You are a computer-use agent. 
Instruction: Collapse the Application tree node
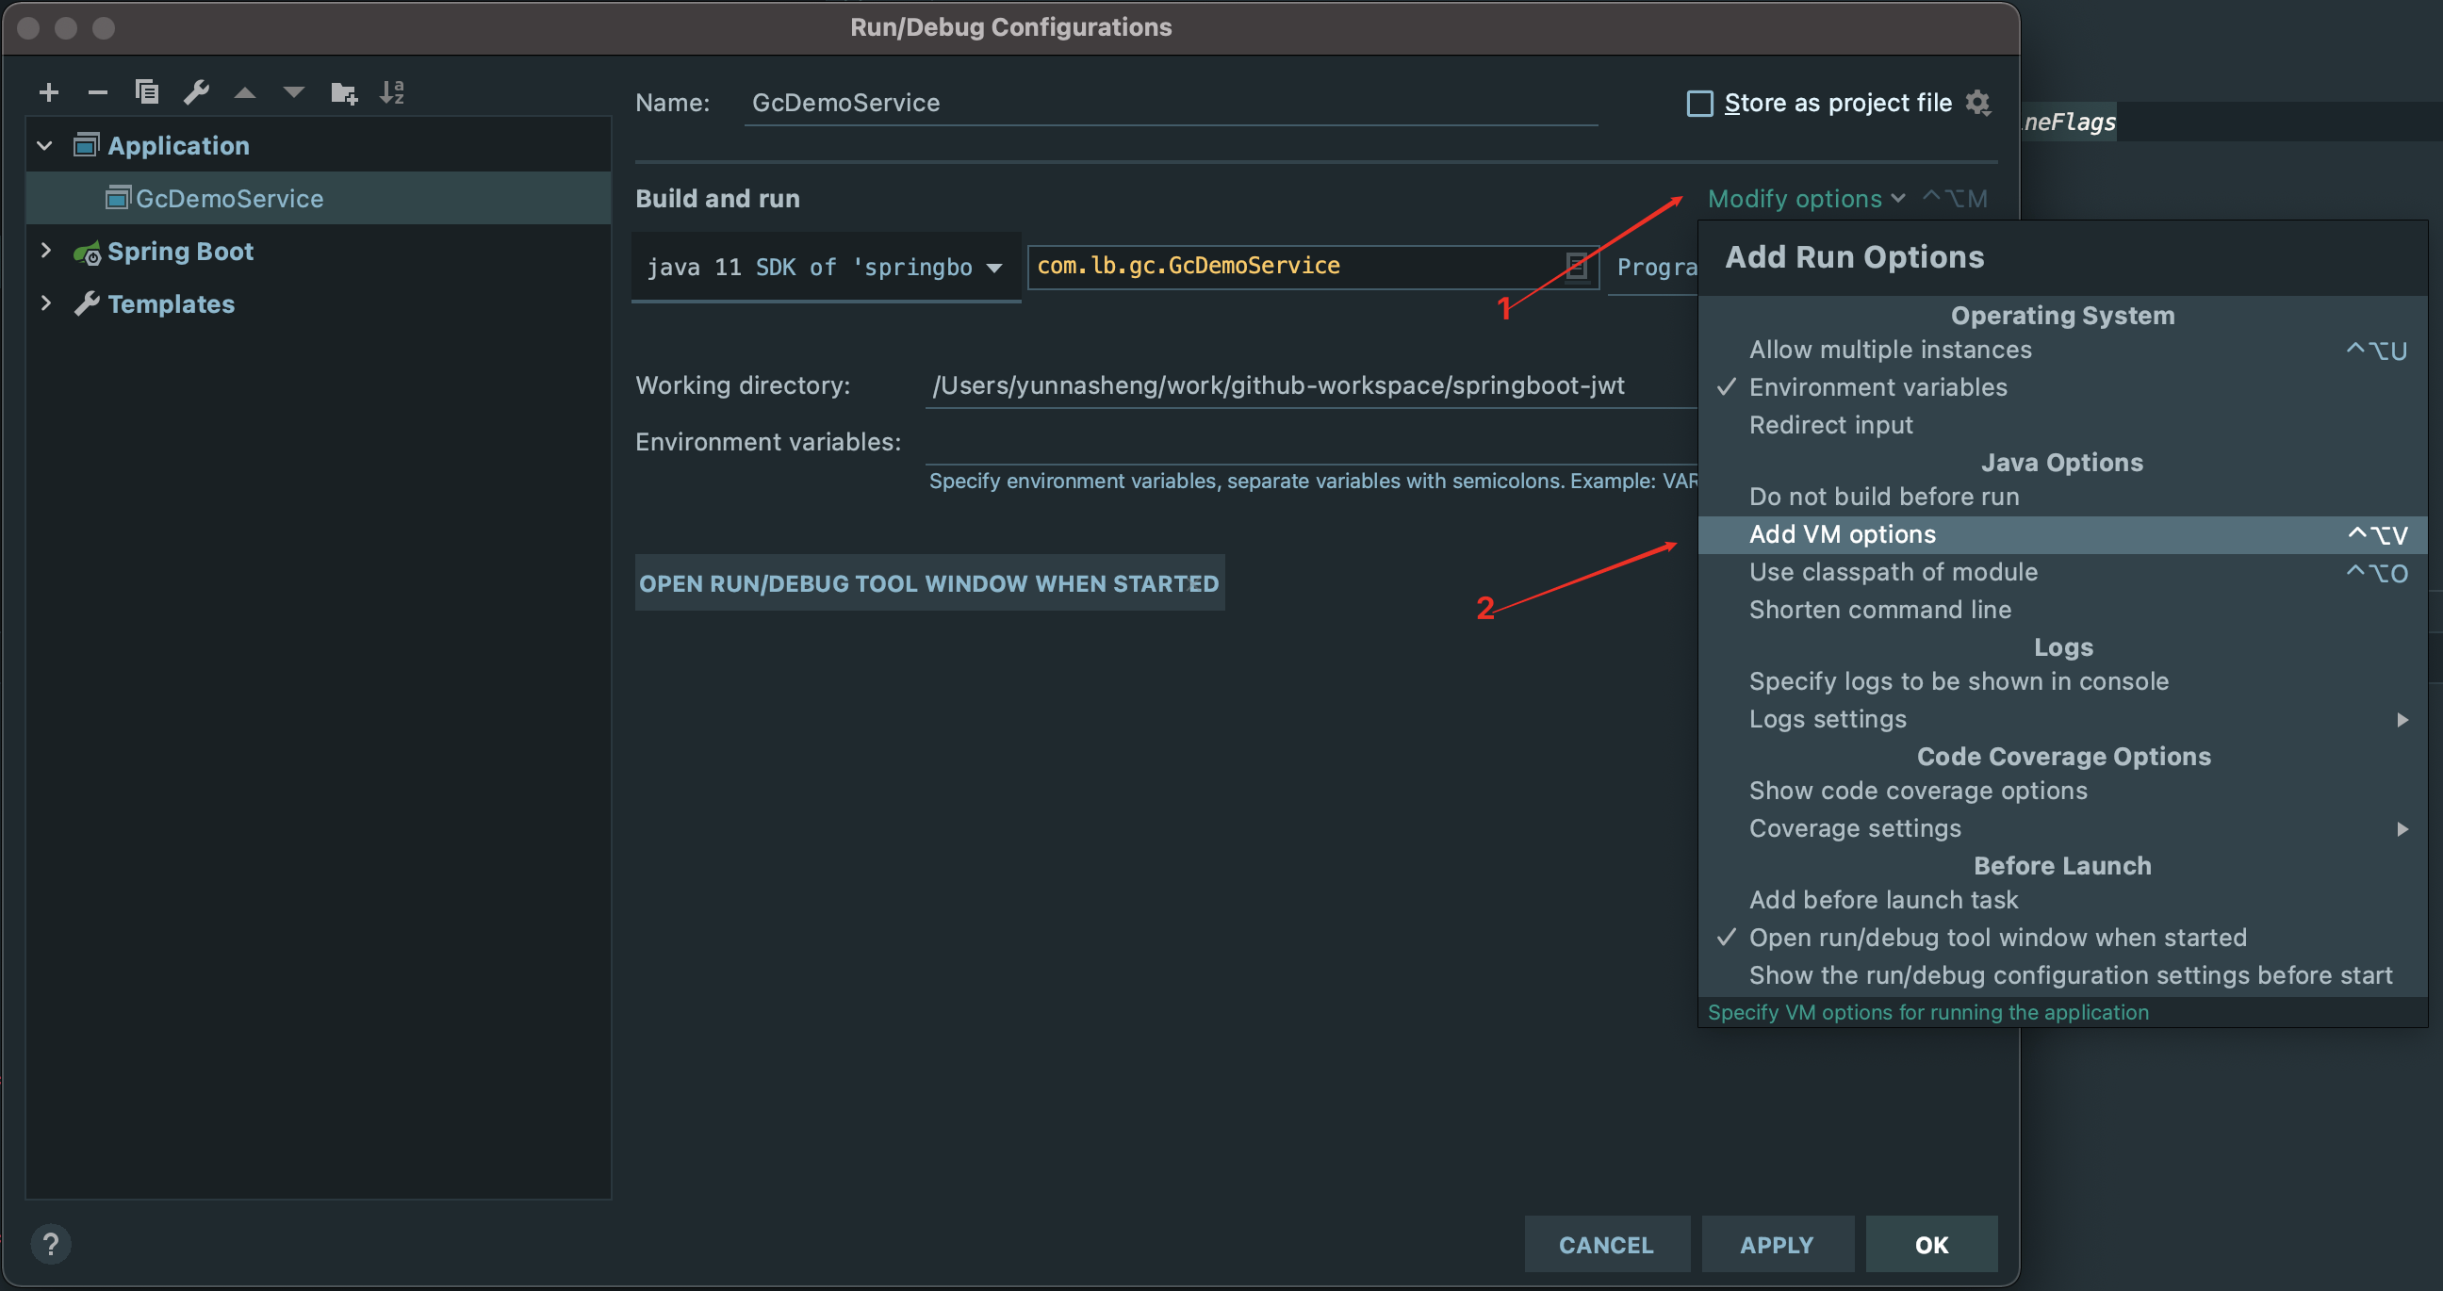click(44, 145)
